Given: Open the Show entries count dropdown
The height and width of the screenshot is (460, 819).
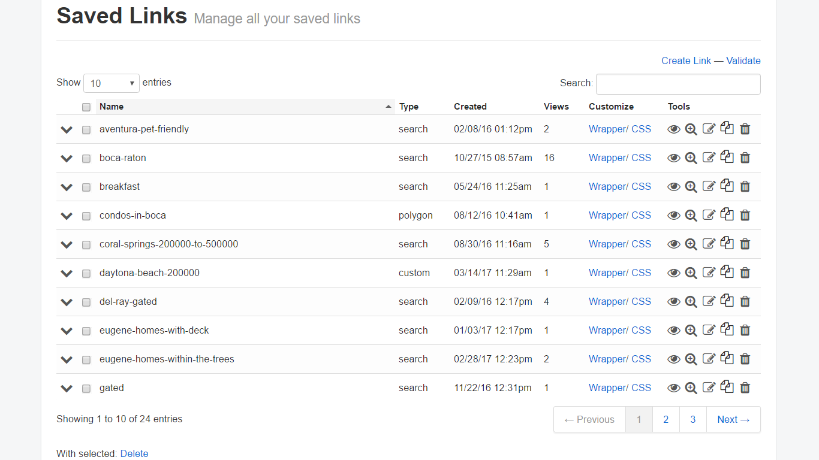Looking at the screenshot, I should [x=112, y=83].
